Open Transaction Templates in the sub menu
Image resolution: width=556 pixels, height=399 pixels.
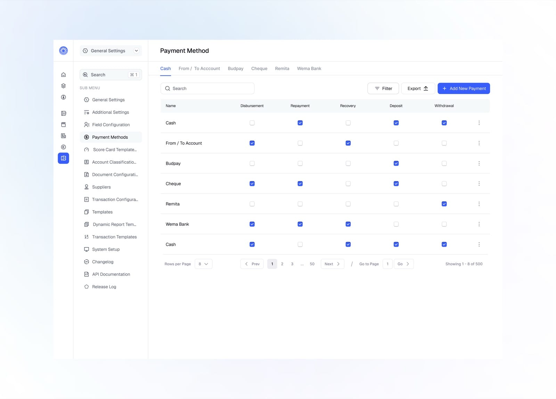pos(111,237)
